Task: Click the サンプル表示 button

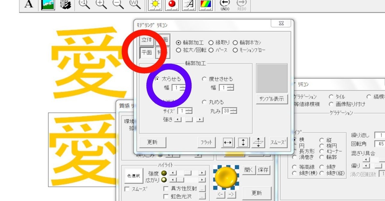Action: (x=272, y=99)
